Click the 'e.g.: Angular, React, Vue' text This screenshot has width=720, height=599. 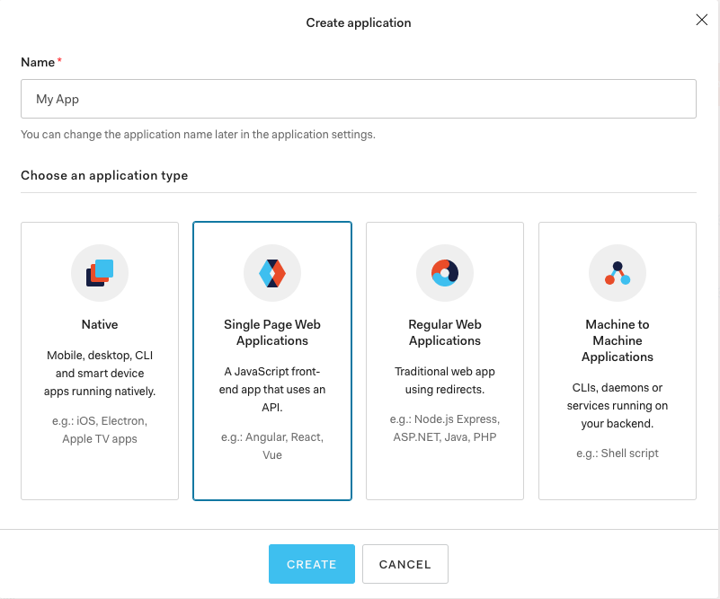pos(272,445)
